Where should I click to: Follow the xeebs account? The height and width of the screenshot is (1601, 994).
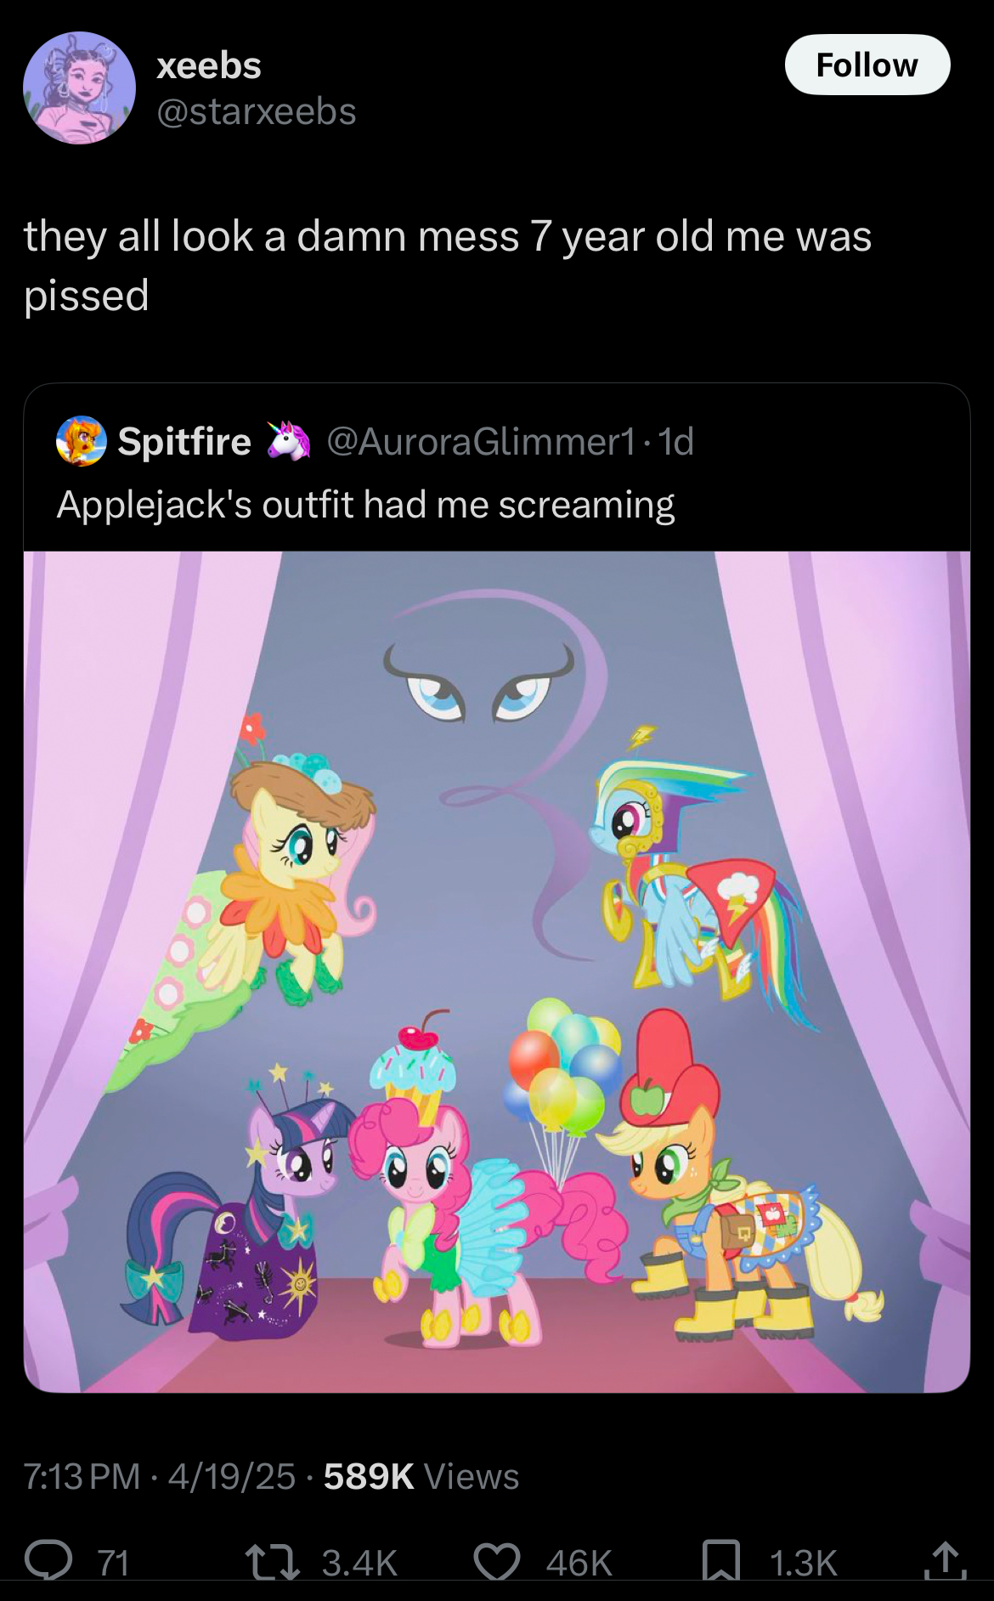[x=867, y=65]
